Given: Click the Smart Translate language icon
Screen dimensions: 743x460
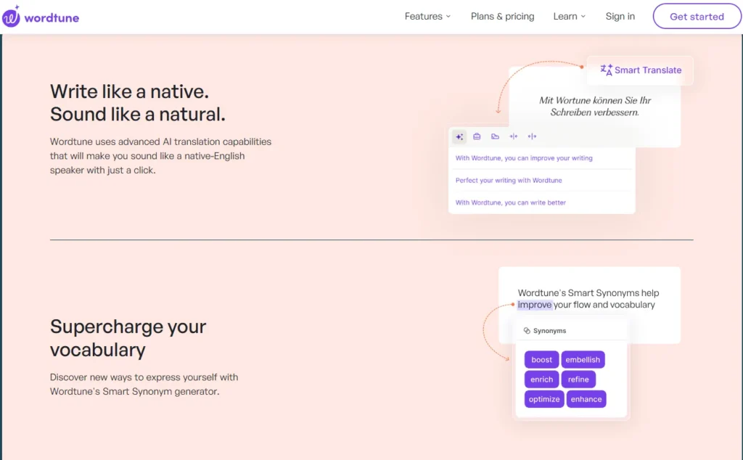Looking at the screenshot, I should (x=606, y=70).
